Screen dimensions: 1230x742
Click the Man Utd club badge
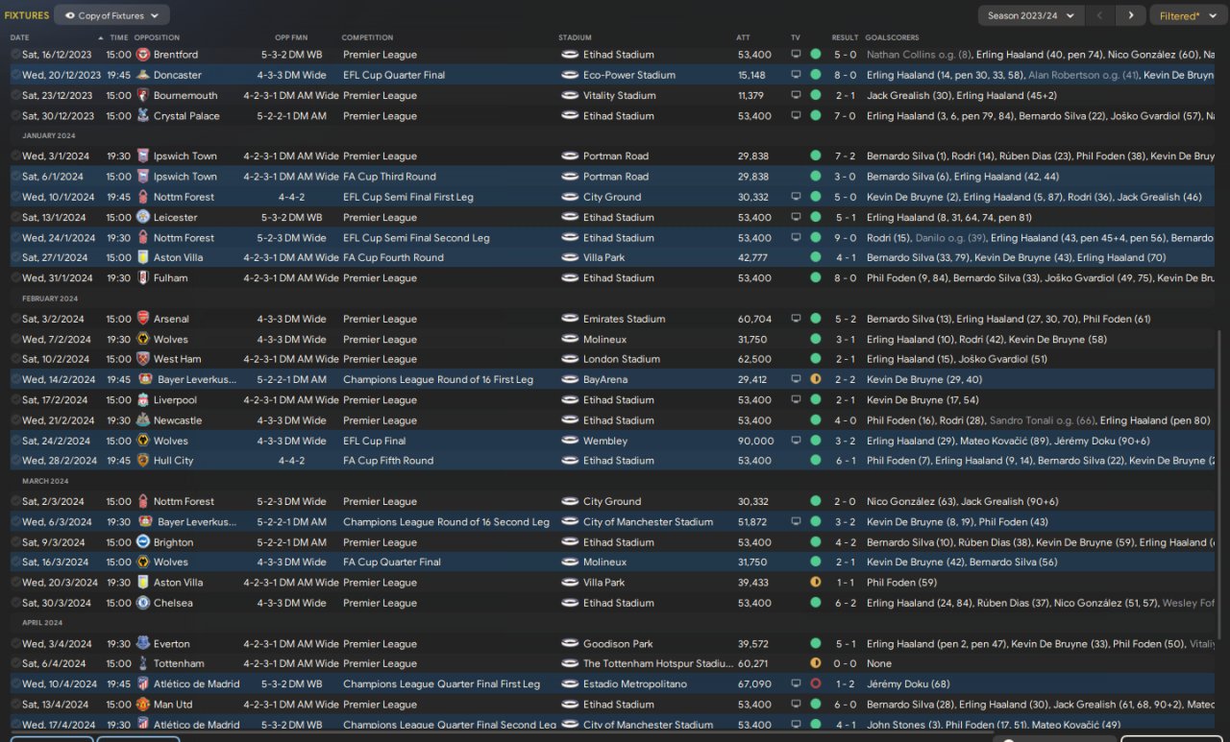pyautogui.click(x=143, y=705)
